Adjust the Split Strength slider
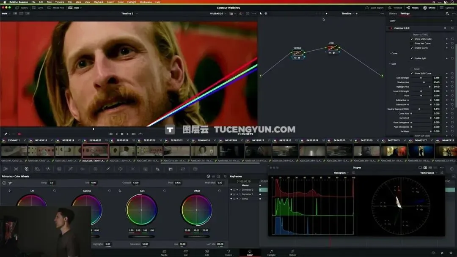 click(x=421, y=78)
